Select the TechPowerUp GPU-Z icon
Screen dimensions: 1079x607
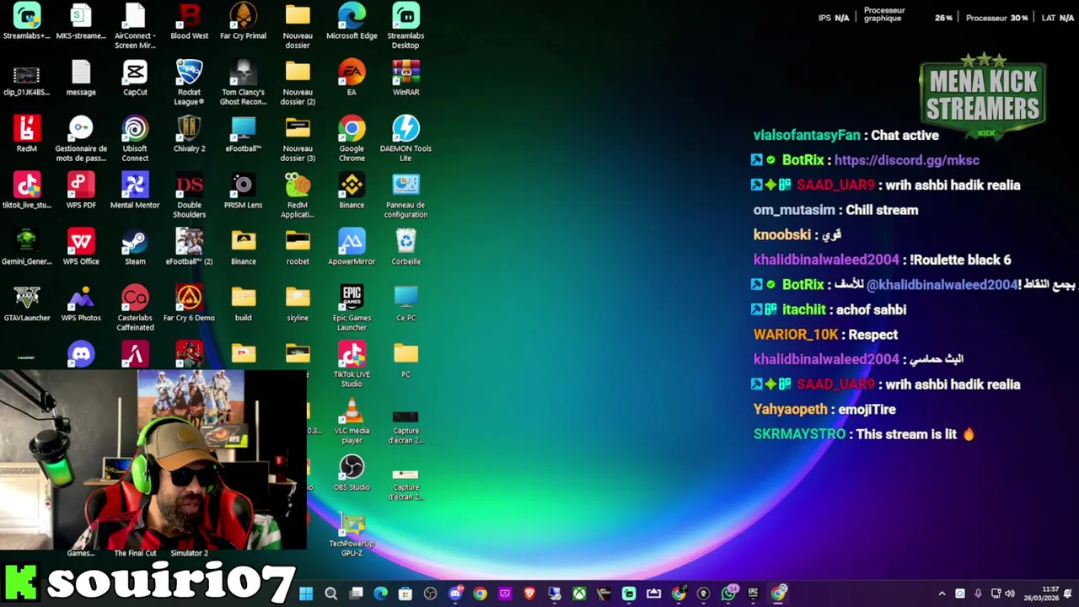point(352,534)
